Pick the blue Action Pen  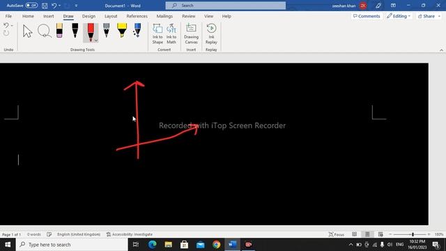click(x=137, y=31)
